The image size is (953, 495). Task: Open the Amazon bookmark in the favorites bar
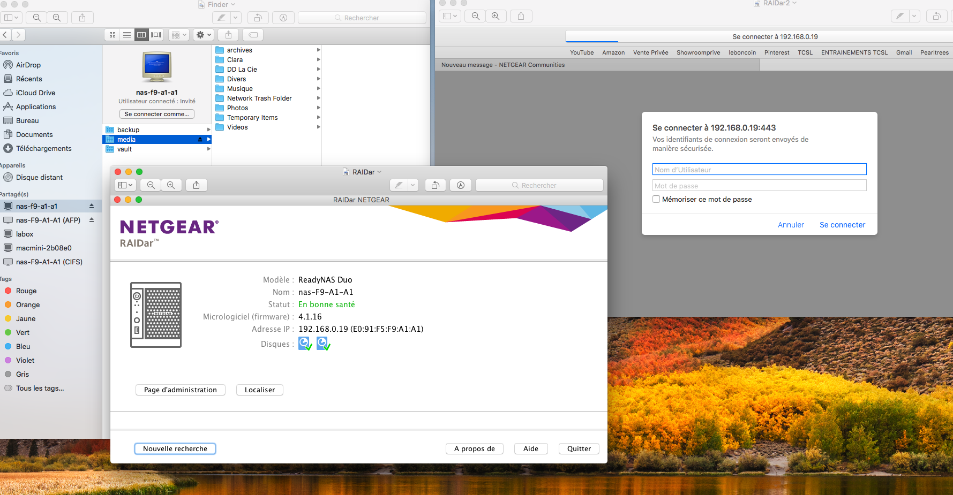click(x=613, y=52)
